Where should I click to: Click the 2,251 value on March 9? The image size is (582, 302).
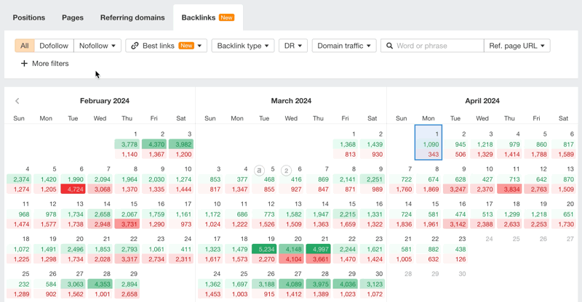click(x=372, y=179)
